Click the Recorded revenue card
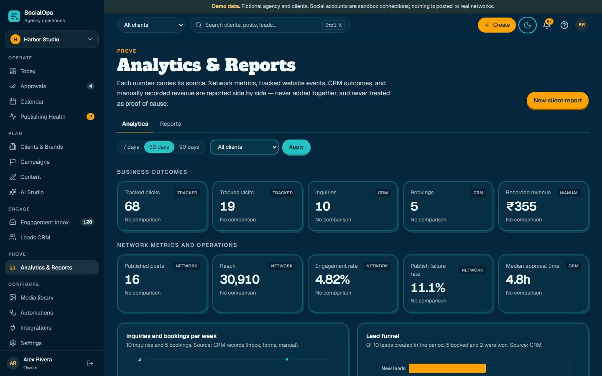 click(x=543, y=206)
